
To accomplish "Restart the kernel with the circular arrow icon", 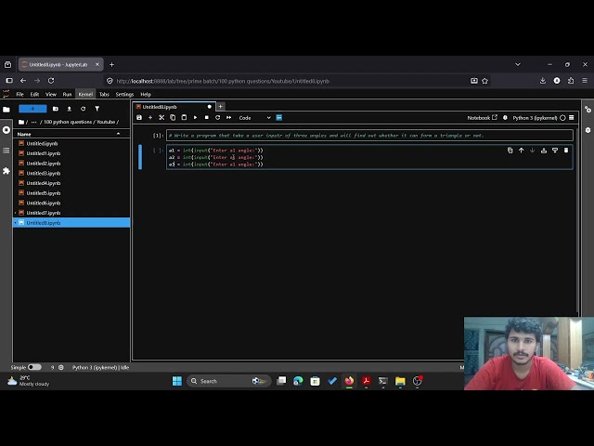I will point(218,118).
